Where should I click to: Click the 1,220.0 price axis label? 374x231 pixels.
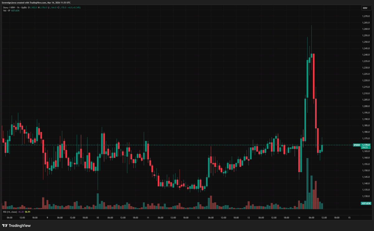pyautogui.click(x=366, y=80)
